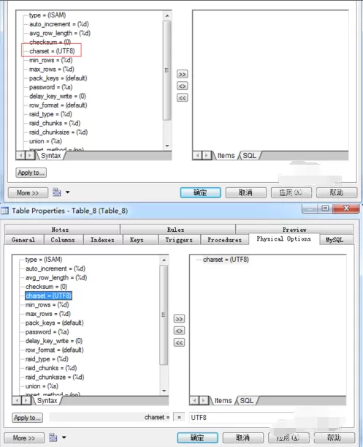Click 帮助 in Table_8 dialog
This screenshot has width=363, height=447.
334,437
